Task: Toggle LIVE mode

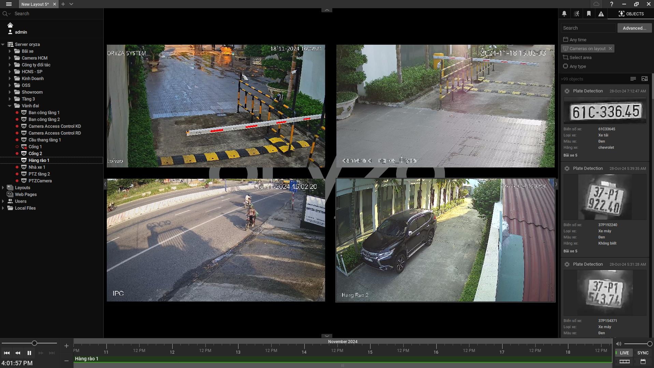Action: click(x=624, y=353)
